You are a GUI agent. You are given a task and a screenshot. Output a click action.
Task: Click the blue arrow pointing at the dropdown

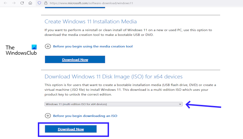(204, 105)
